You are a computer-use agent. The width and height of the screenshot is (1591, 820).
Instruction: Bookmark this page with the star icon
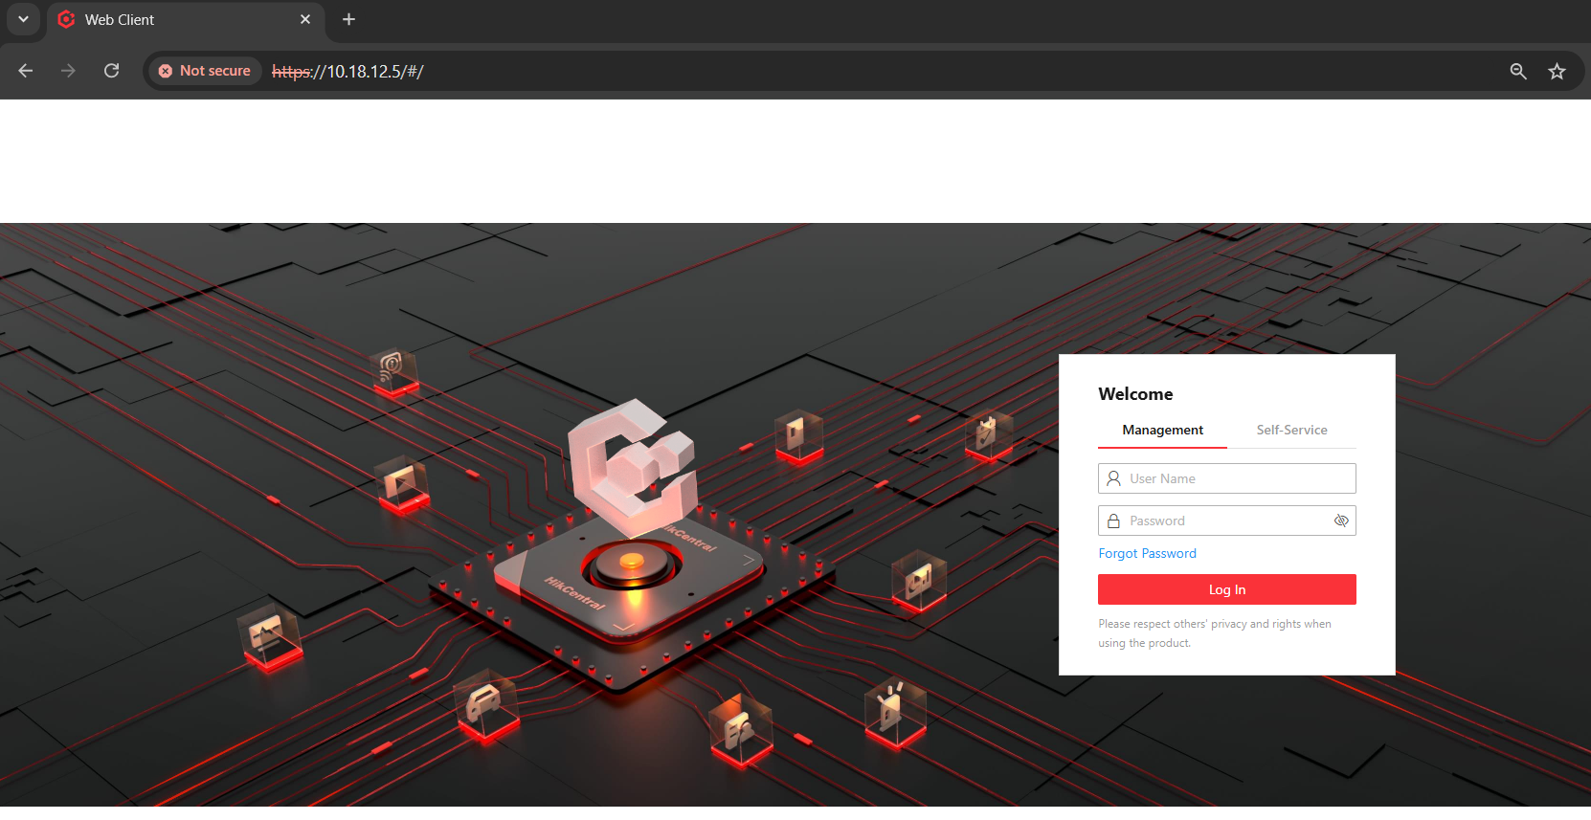pos(1557,71)
